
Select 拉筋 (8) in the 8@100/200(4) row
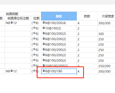click(x=36, y=23)
